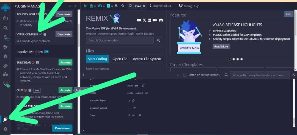297x135 pixels.
Task: Click the terminal search magnifier icon
Action: [226, 75]
